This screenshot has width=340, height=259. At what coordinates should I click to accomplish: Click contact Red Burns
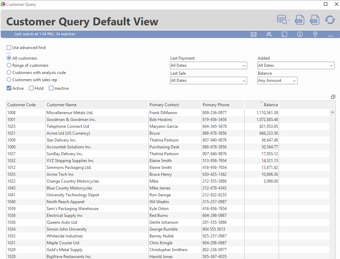tap(158, 215)
